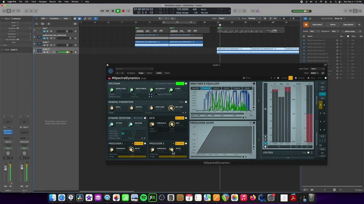
Task: Solo the audiocheck.net_whitenoise track
Action: (x=47, y=38)
